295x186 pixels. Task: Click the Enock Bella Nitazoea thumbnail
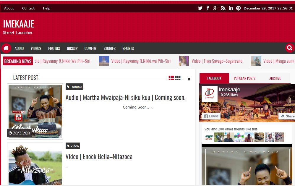click(35, 164)
